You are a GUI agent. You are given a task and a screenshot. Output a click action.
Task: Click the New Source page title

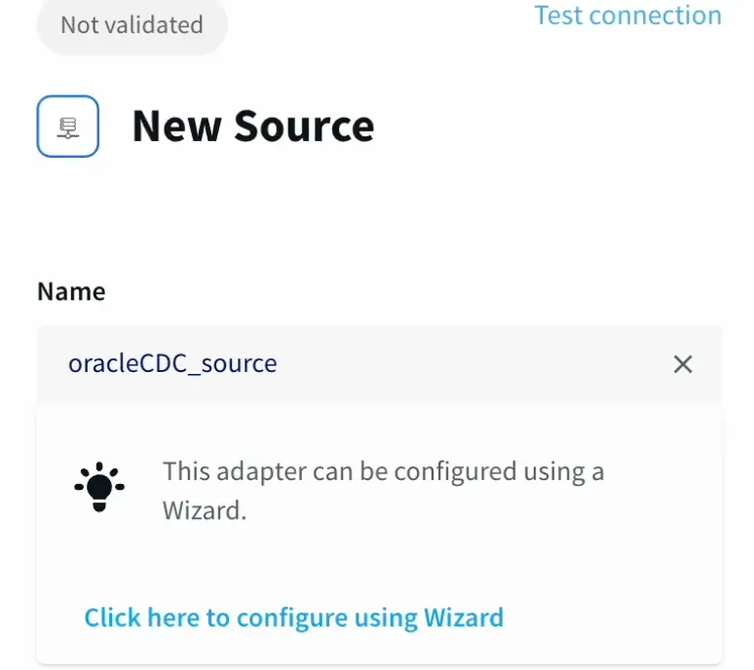[x=253, y=127]
